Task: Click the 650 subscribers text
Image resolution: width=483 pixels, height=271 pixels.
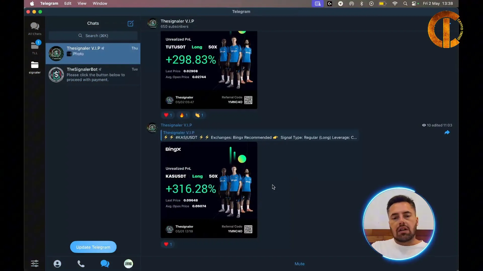Action: pos(174,27)
